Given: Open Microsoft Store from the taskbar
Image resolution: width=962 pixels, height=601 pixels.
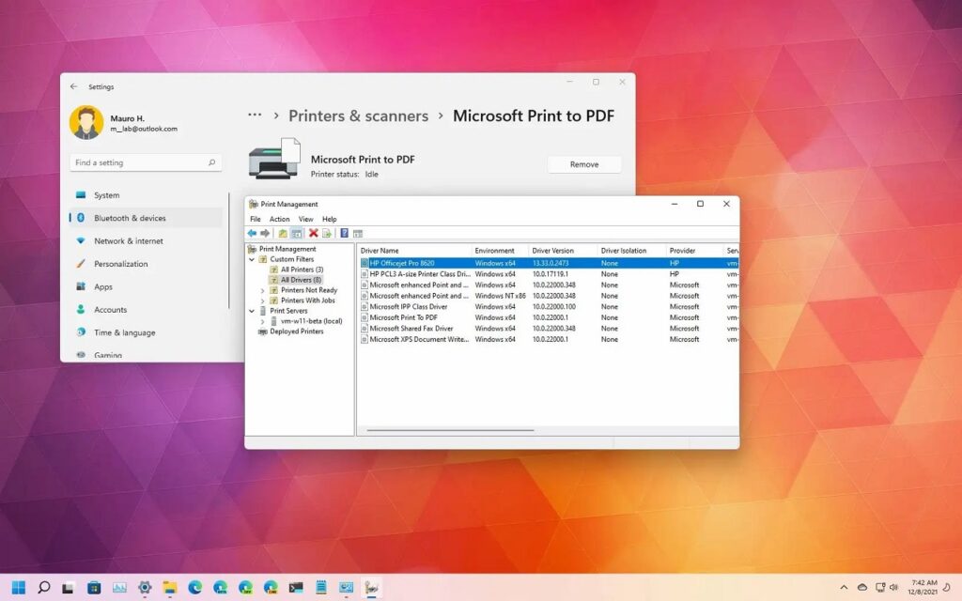Looking at the screenshot, I should (x=94, y=587).
